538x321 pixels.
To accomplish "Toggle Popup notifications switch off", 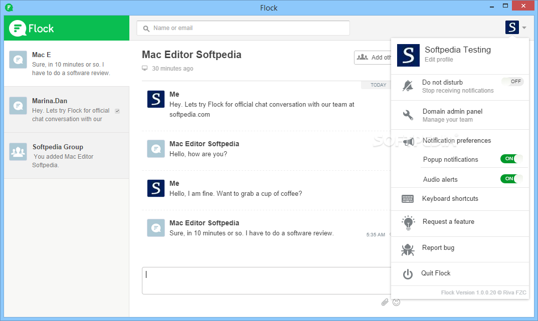I will point(511,159).
